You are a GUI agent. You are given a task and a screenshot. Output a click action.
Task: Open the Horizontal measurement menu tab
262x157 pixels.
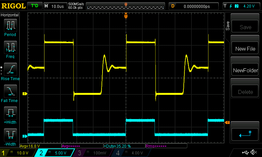pyautogui.click(x=10, y=15)
